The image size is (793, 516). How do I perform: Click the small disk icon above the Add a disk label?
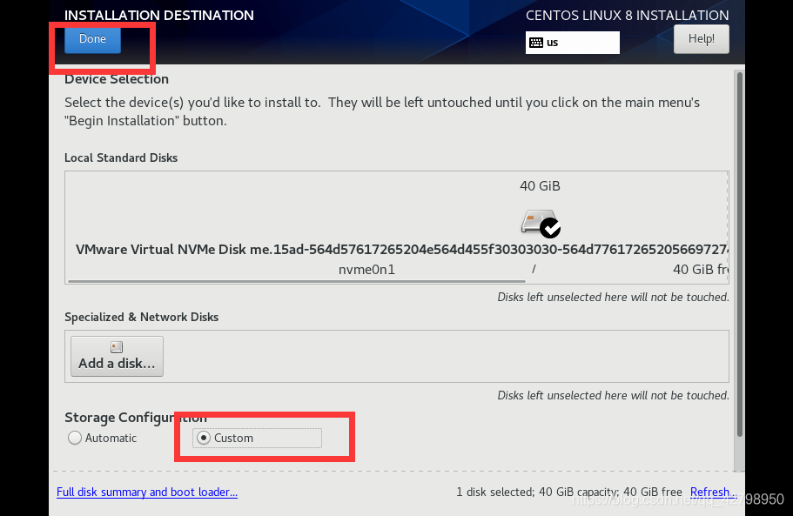tap(117, 347)
